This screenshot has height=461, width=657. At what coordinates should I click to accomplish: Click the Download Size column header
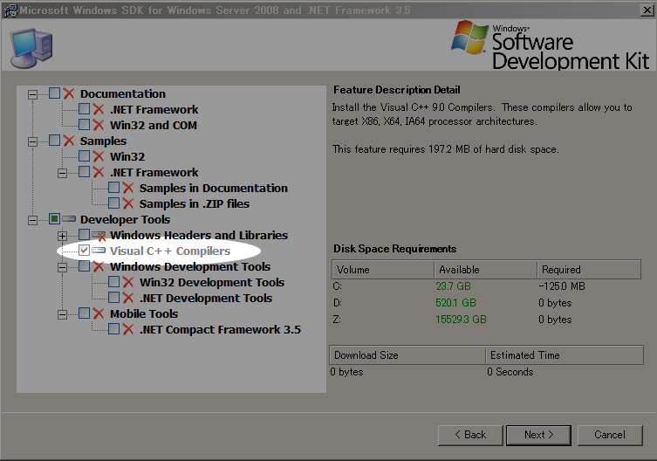coord(407,355)
